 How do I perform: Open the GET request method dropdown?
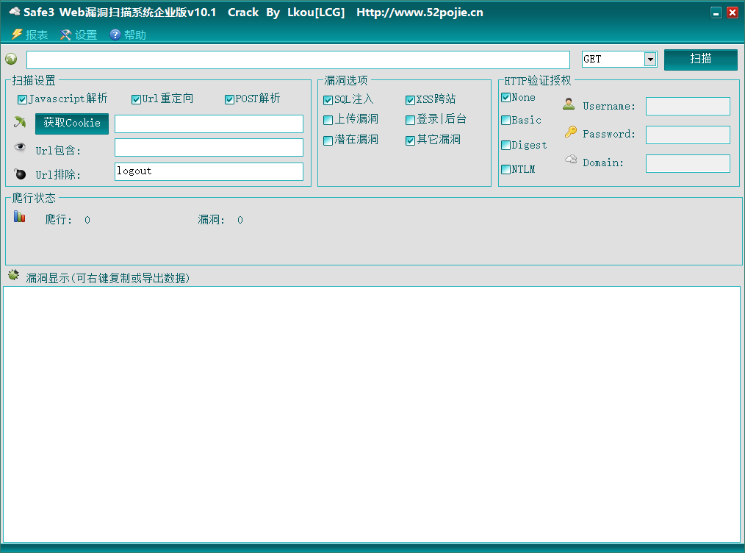(x=649, y=60)
